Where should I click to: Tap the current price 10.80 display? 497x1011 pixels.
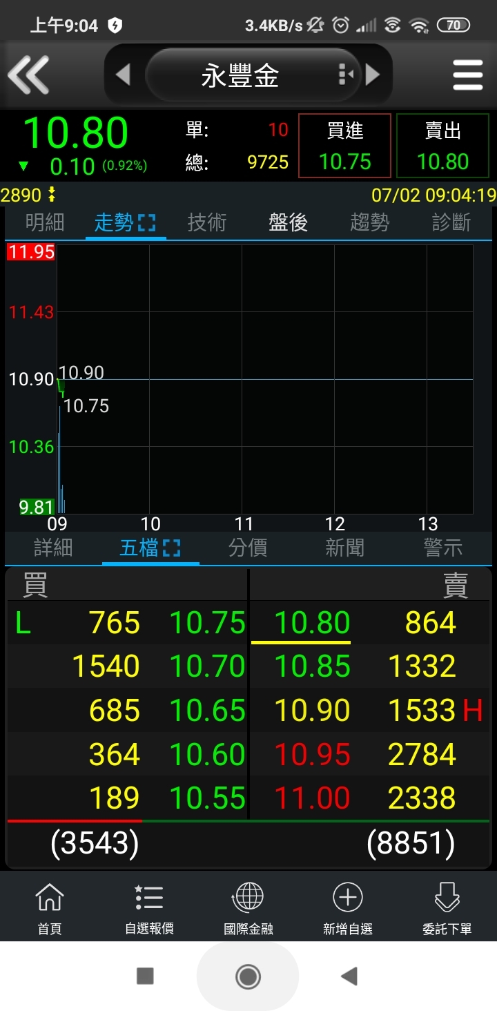click(76, 133)
